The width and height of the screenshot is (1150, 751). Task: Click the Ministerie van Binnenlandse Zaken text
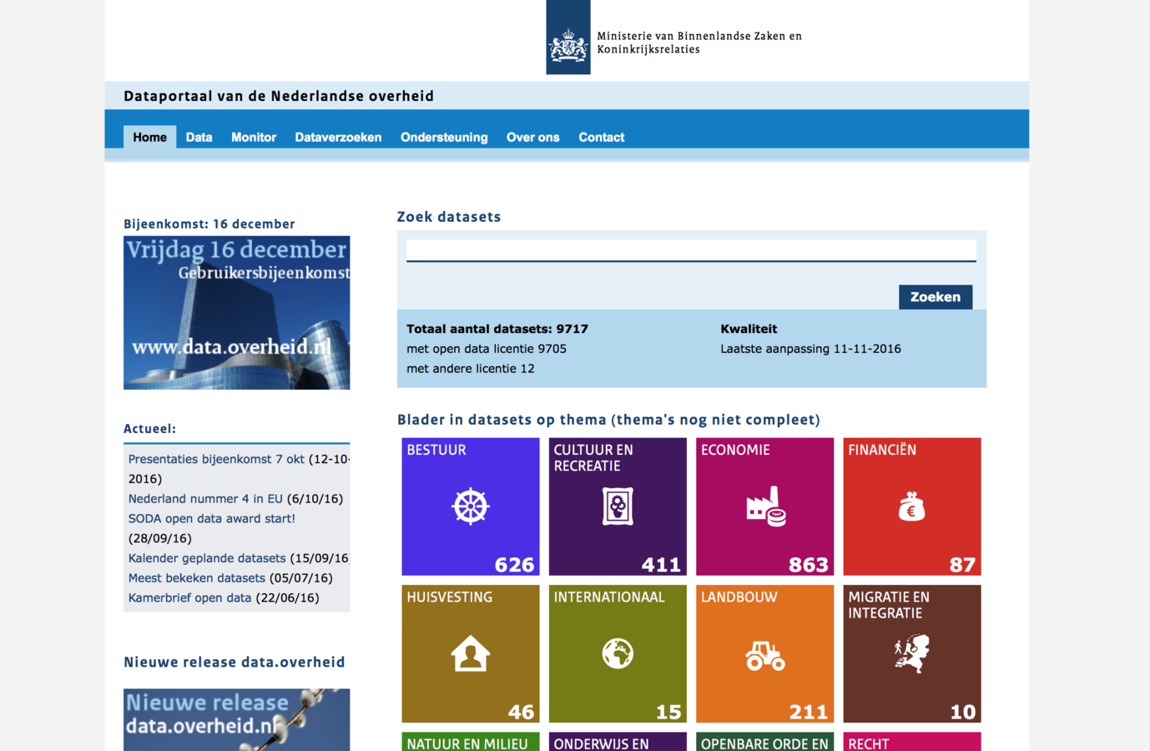[x=699, y=43]
